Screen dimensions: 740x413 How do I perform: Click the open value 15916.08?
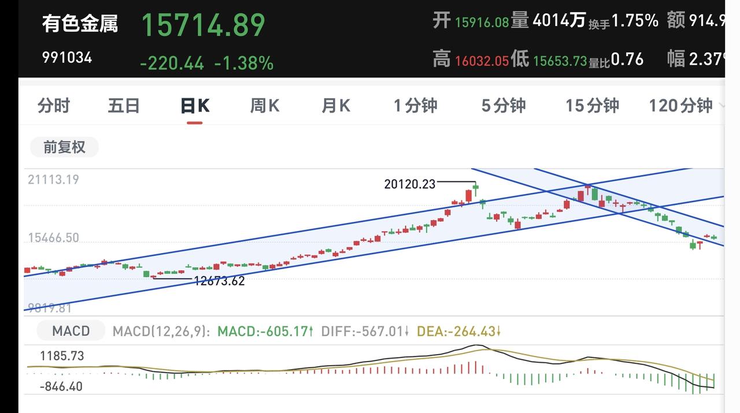(482, 23)
